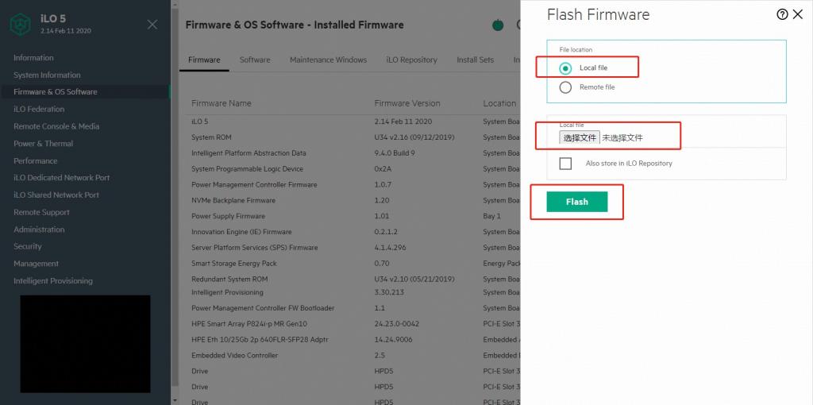Screen dimensions: 813x405
Task: Open the iLO Repository tab
Action: 411,60
